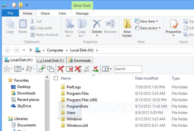Select the Program Files (x86) folder
194x131 pixels.
click(79, 100)
